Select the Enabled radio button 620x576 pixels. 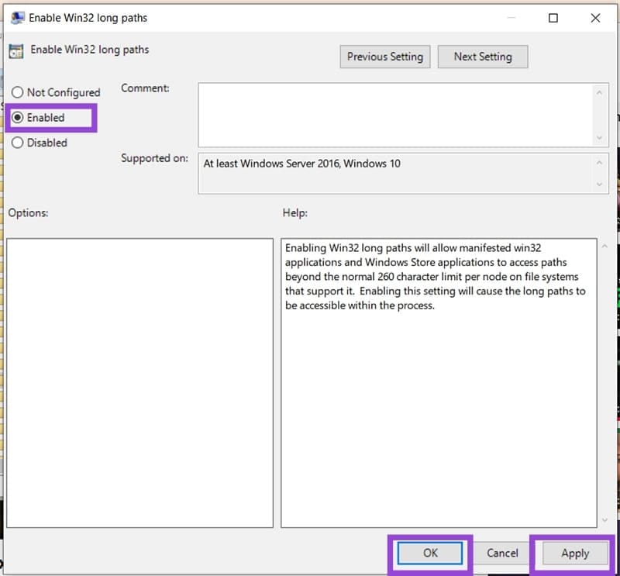click(x=18, y=117)
